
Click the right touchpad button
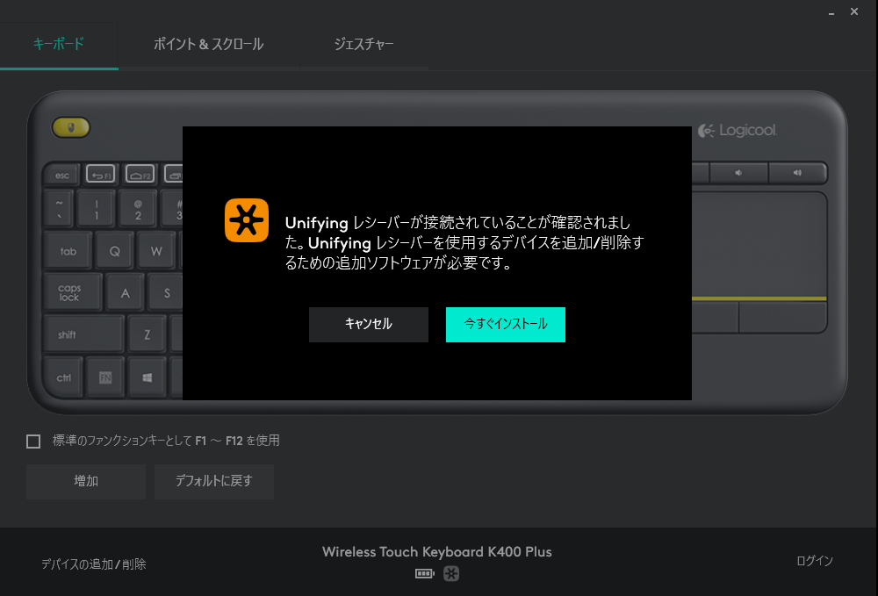(x=783, y=317)
